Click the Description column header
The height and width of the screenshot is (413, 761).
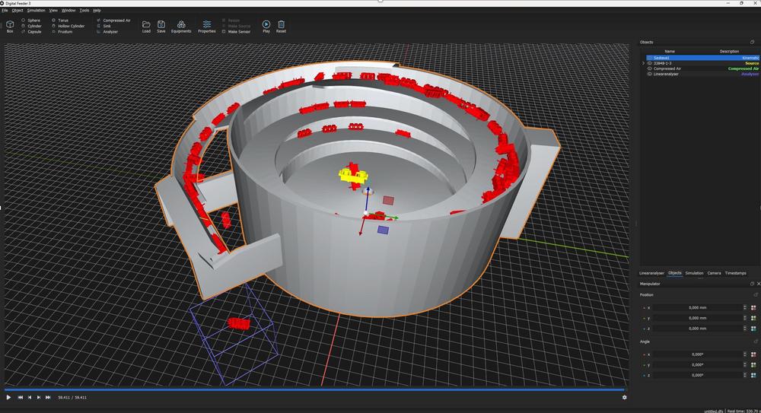coord(729,51)
